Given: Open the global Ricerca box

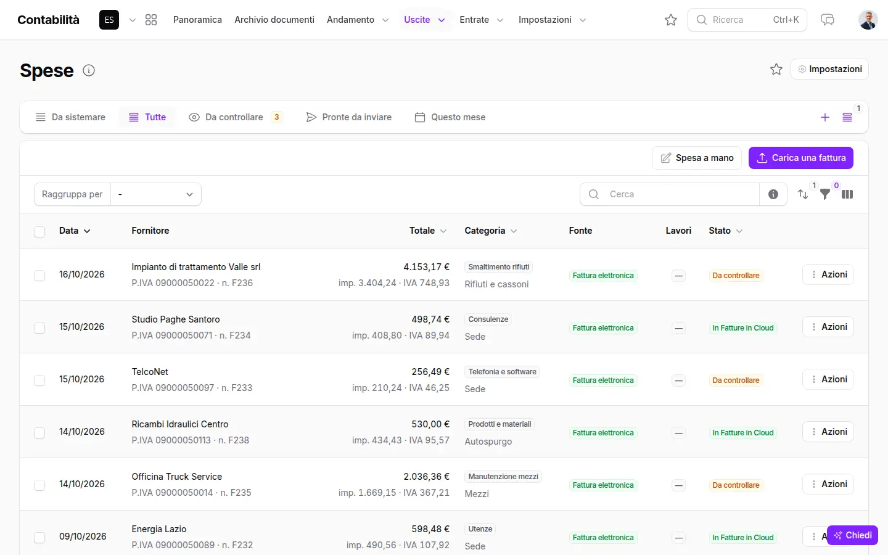Looking at the screenshot, I should click(747, 20).
